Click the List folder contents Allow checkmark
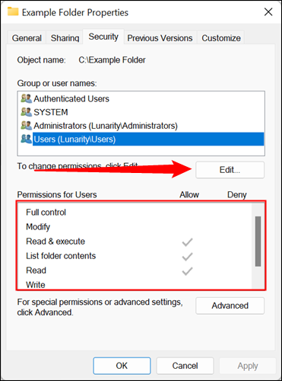Screen dimensions: 282x381 (x=187, y=257)
